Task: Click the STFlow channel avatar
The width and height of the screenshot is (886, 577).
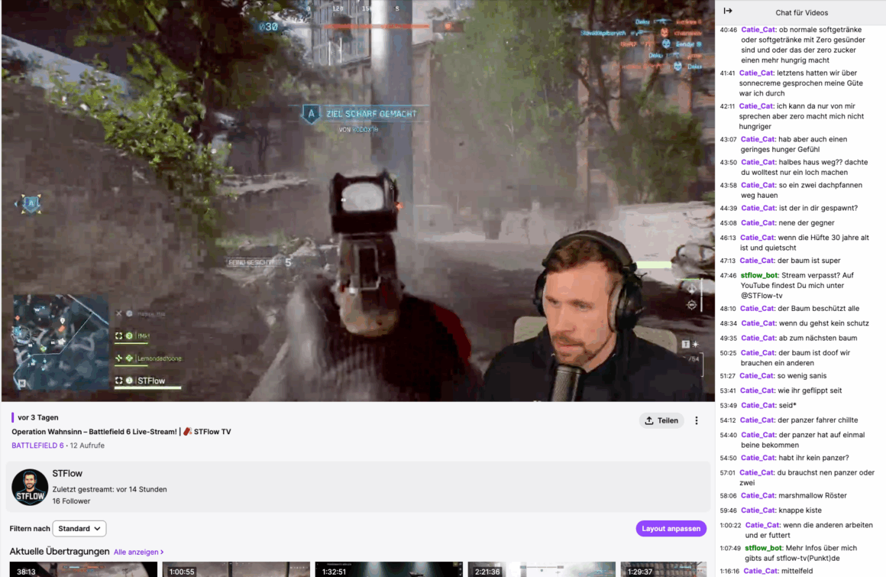Action: [30, 487]
